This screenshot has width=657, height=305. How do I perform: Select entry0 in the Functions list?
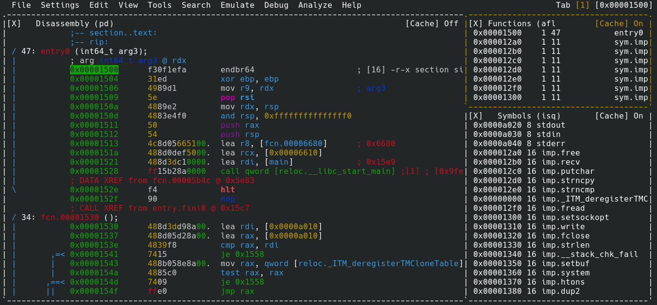(x=628, y=33)
